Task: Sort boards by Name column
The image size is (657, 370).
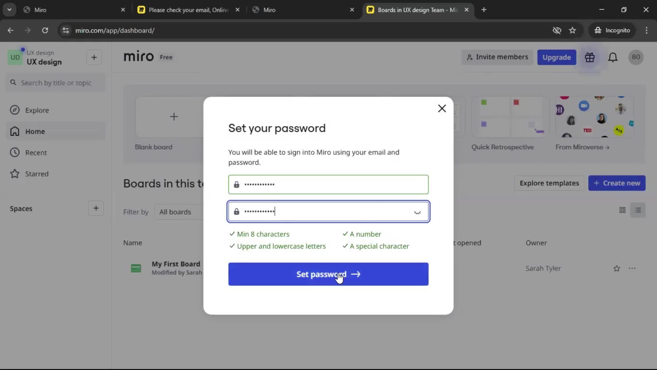Action: pos(132,243)
